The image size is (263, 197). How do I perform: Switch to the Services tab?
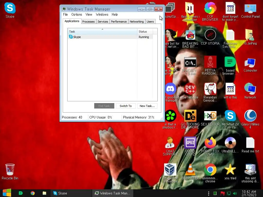click(x=103, y=22)
